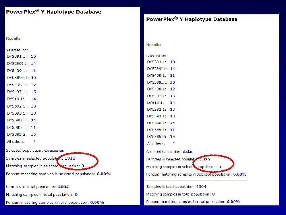
Task: Select the DYS393 value 13 in the Asian panel
Action: (172, 116)
